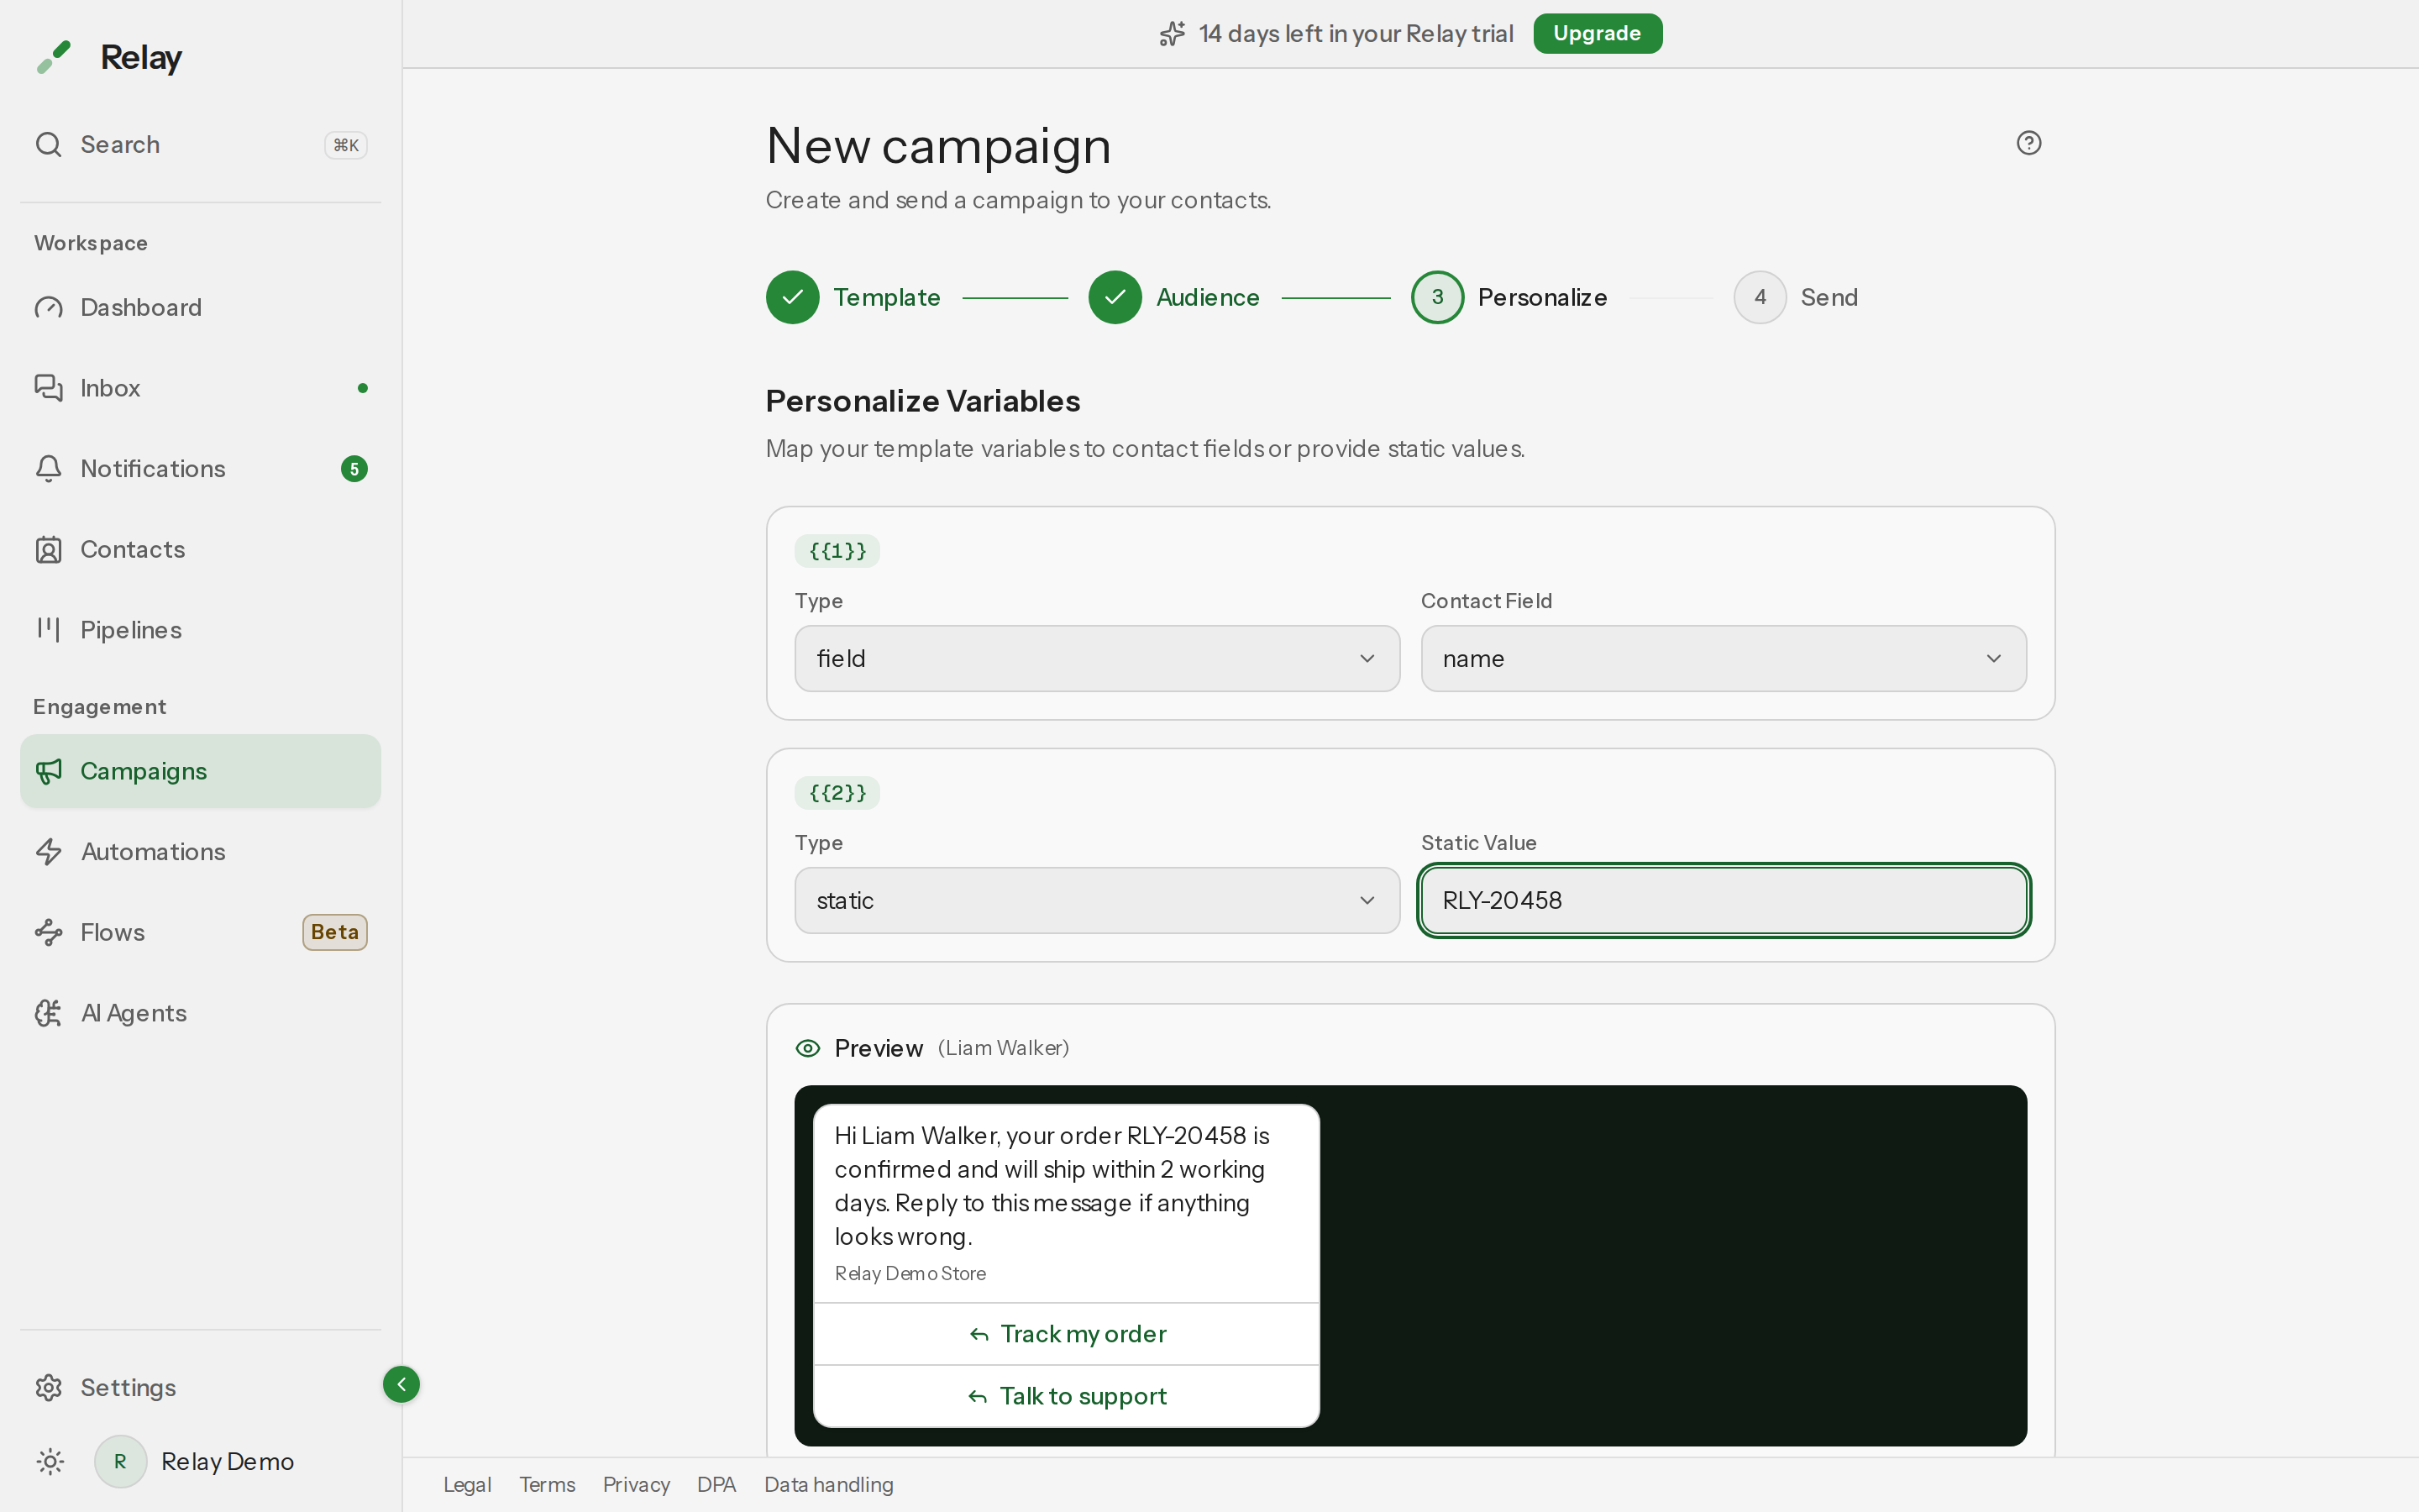Open the Automations page
The width and height of the screenshot is (2419, 1512).
[200, 852]
